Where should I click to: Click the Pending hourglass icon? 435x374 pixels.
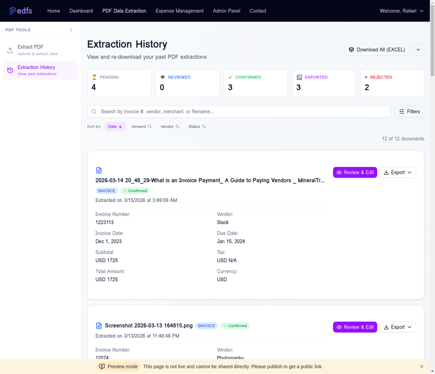pos(94,77)
